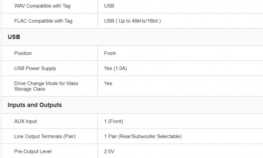
Task: Click the Drive Change Mode label
Action: tap(46, 83)
